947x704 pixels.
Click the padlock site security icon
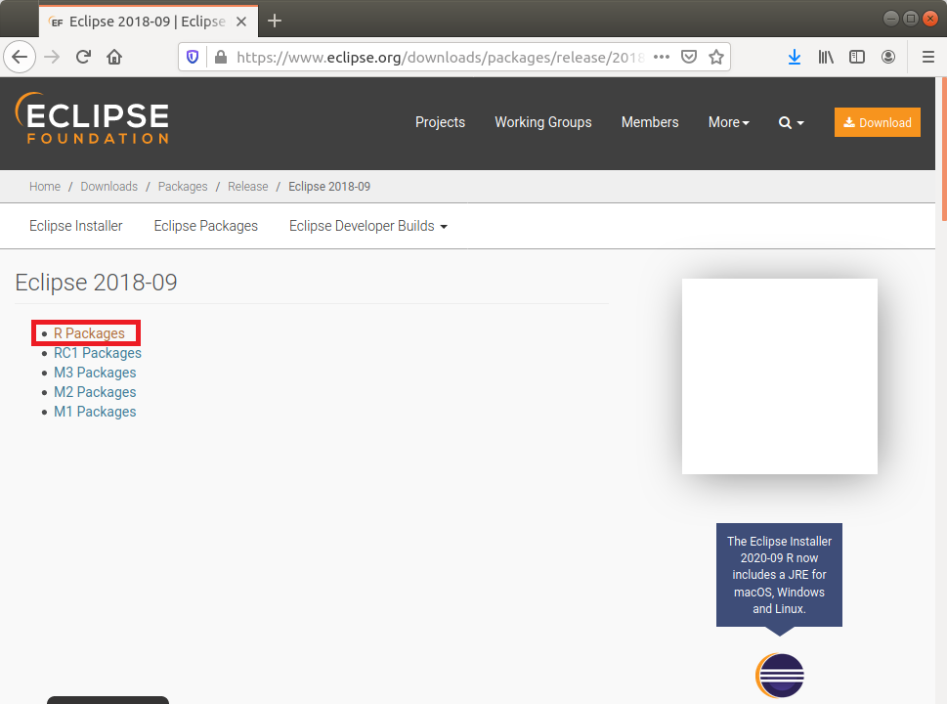click(221, 57)
